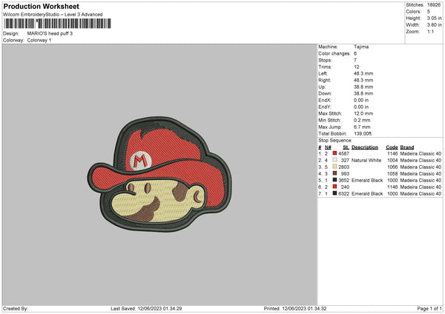Click the Min Stitch value 0.2 mm
The width and height of the screenshot is (445, 314).
click(x=362, y=120)
